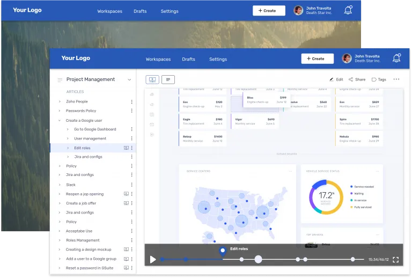Click notification bell in the back window
Screen dimensions: 412x278
pos(348,10)
